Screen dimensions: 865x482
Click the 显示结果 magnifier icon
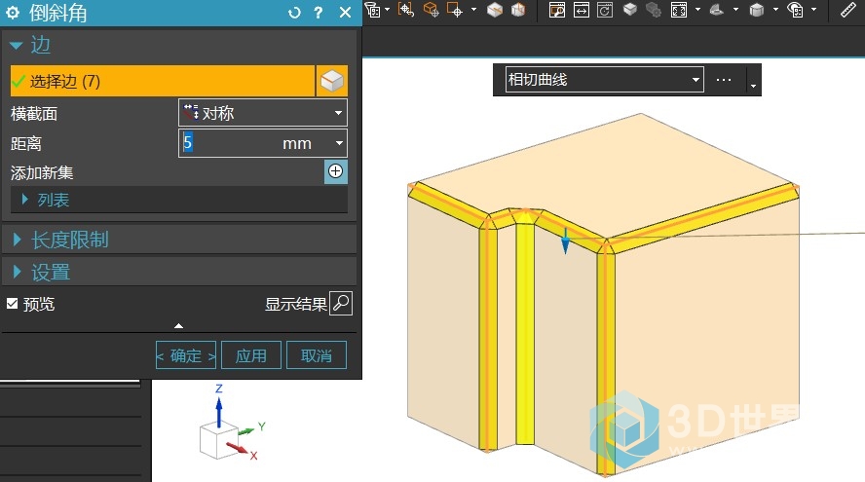[341, 303]
